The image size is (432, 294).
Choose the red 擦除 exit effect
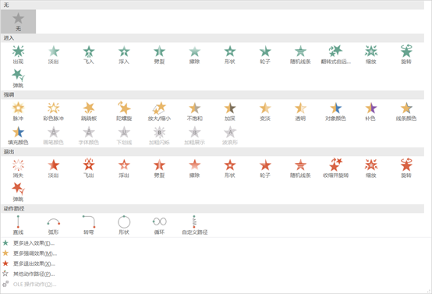coord(194,168)
